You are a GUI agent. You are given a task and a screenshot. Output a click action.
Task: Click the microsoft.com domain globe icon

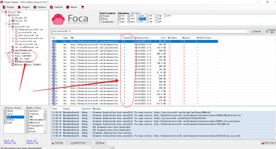pos(13,27)
